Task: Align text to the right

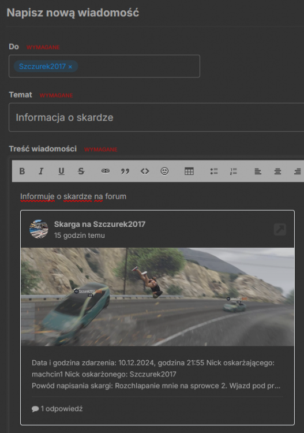Action: click(x=298, y=171)
